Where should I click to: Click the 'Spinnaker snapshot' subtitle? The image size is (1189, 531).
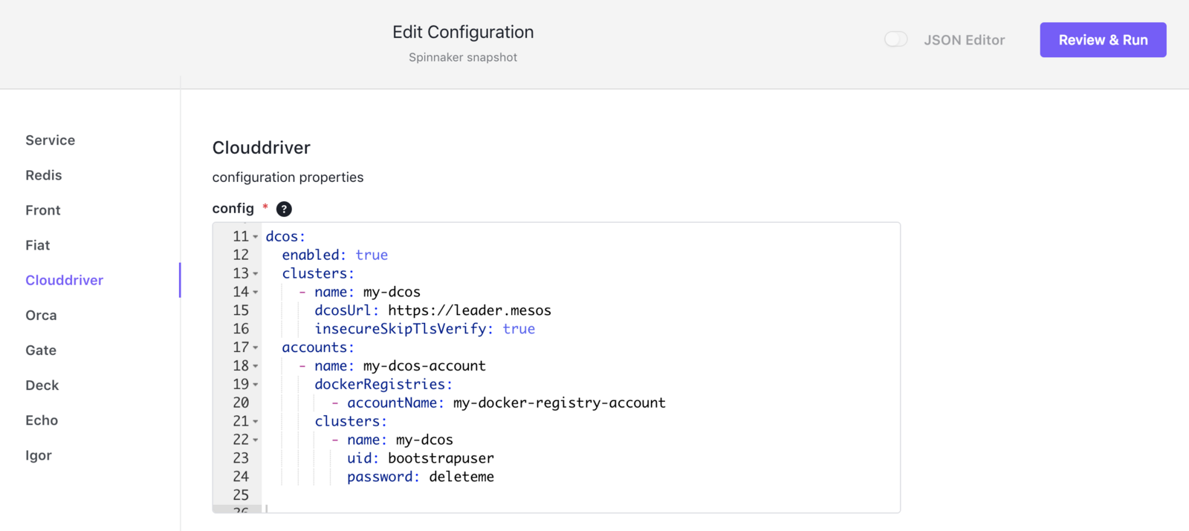click(x=463, y=57)
